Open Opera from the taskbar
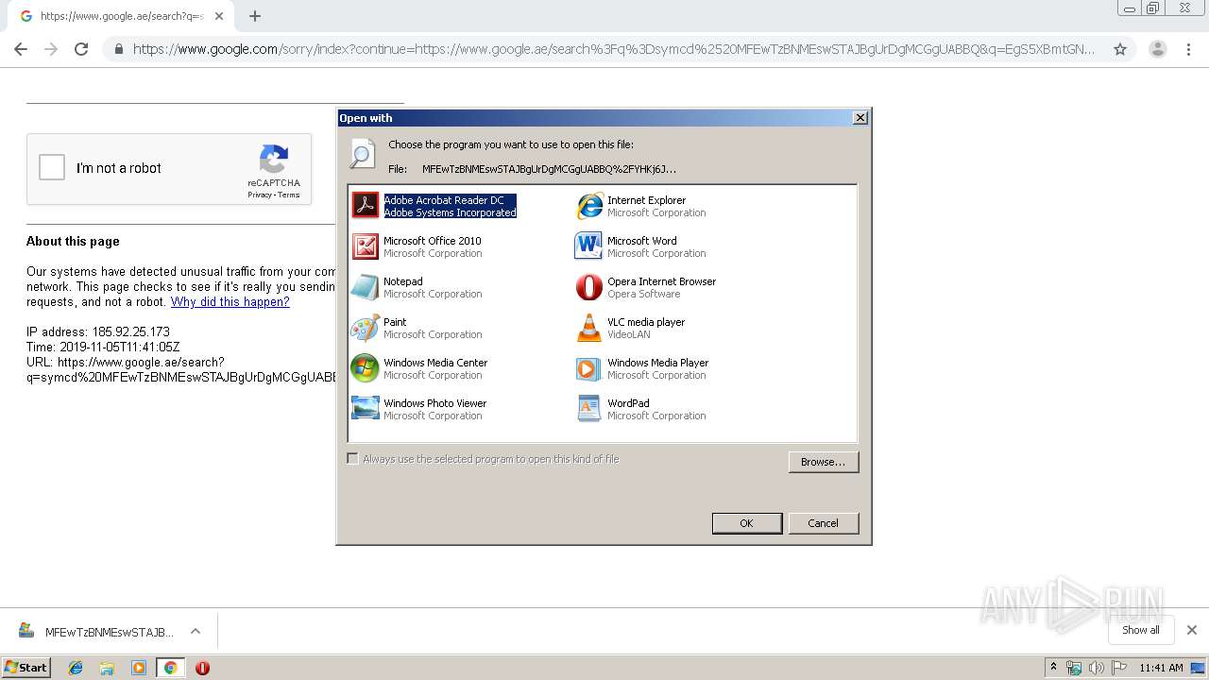 [202, 668]
